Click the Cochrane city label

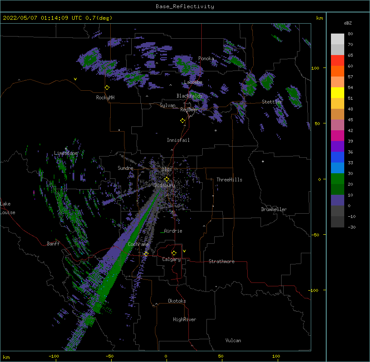[138, 244]
